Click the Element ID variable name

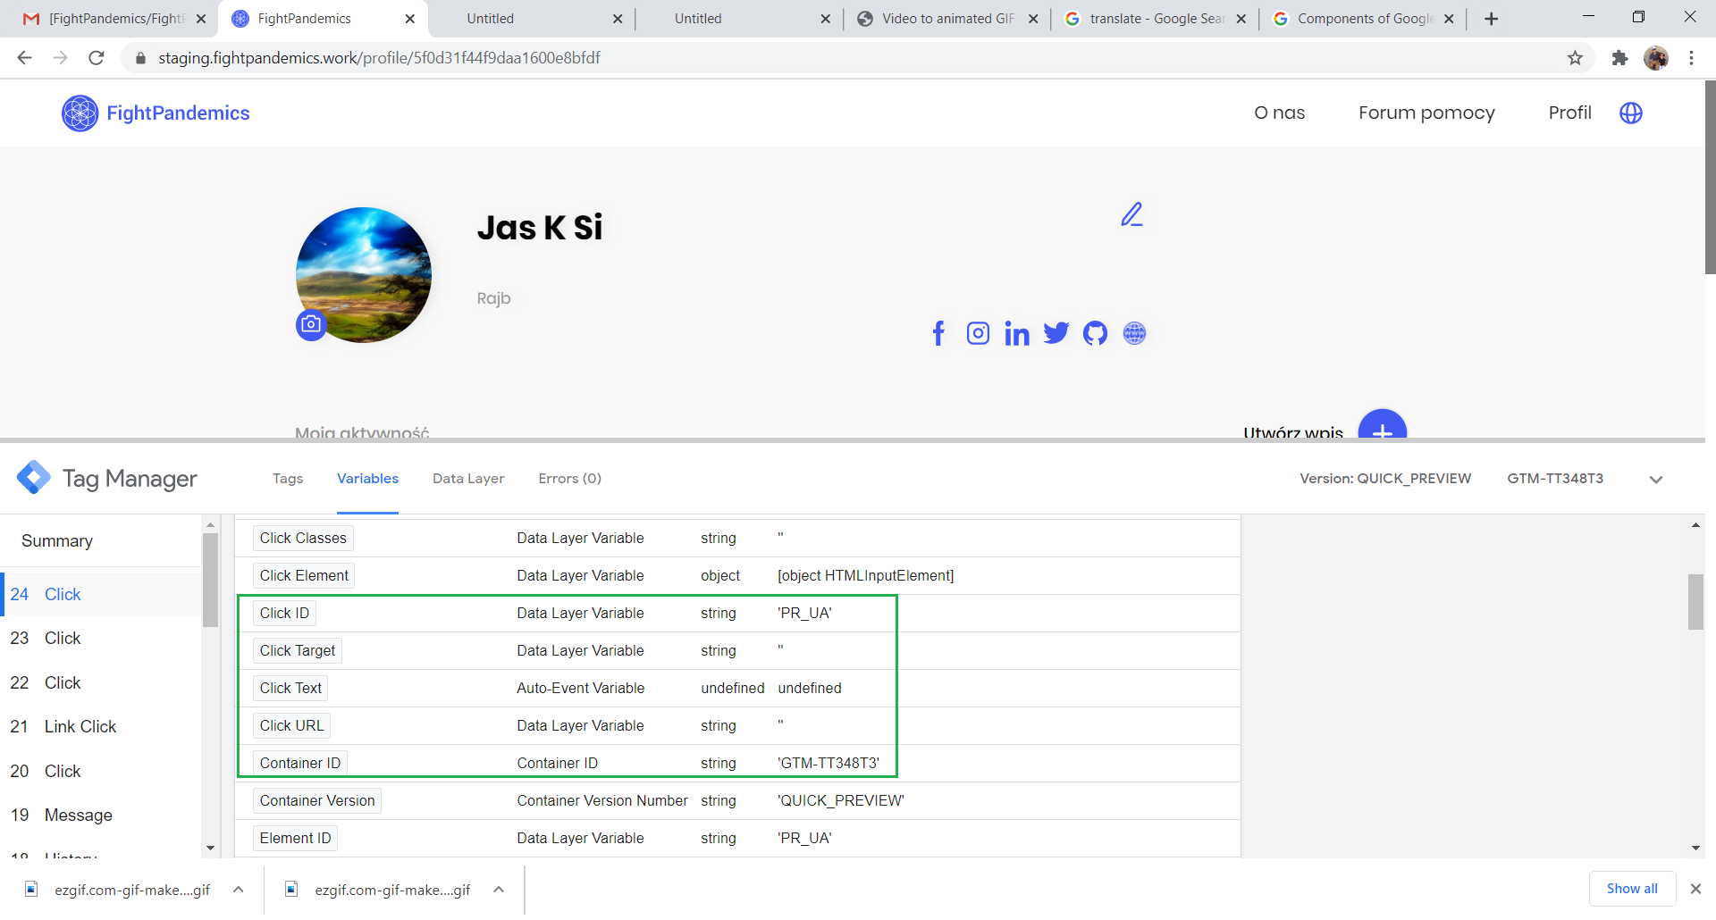pos(295,838)
